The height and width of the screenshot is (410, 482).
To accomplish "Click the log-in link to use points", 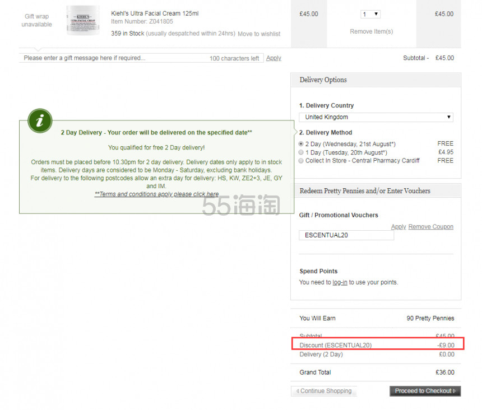I will [340, 282].
